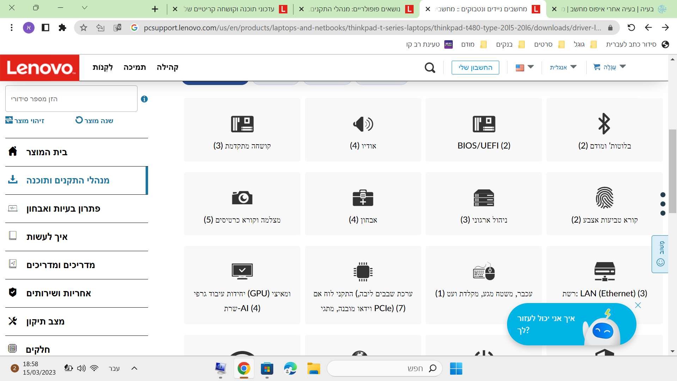
Task: Click the Windows Start button
Action: (x=456, y=368)
